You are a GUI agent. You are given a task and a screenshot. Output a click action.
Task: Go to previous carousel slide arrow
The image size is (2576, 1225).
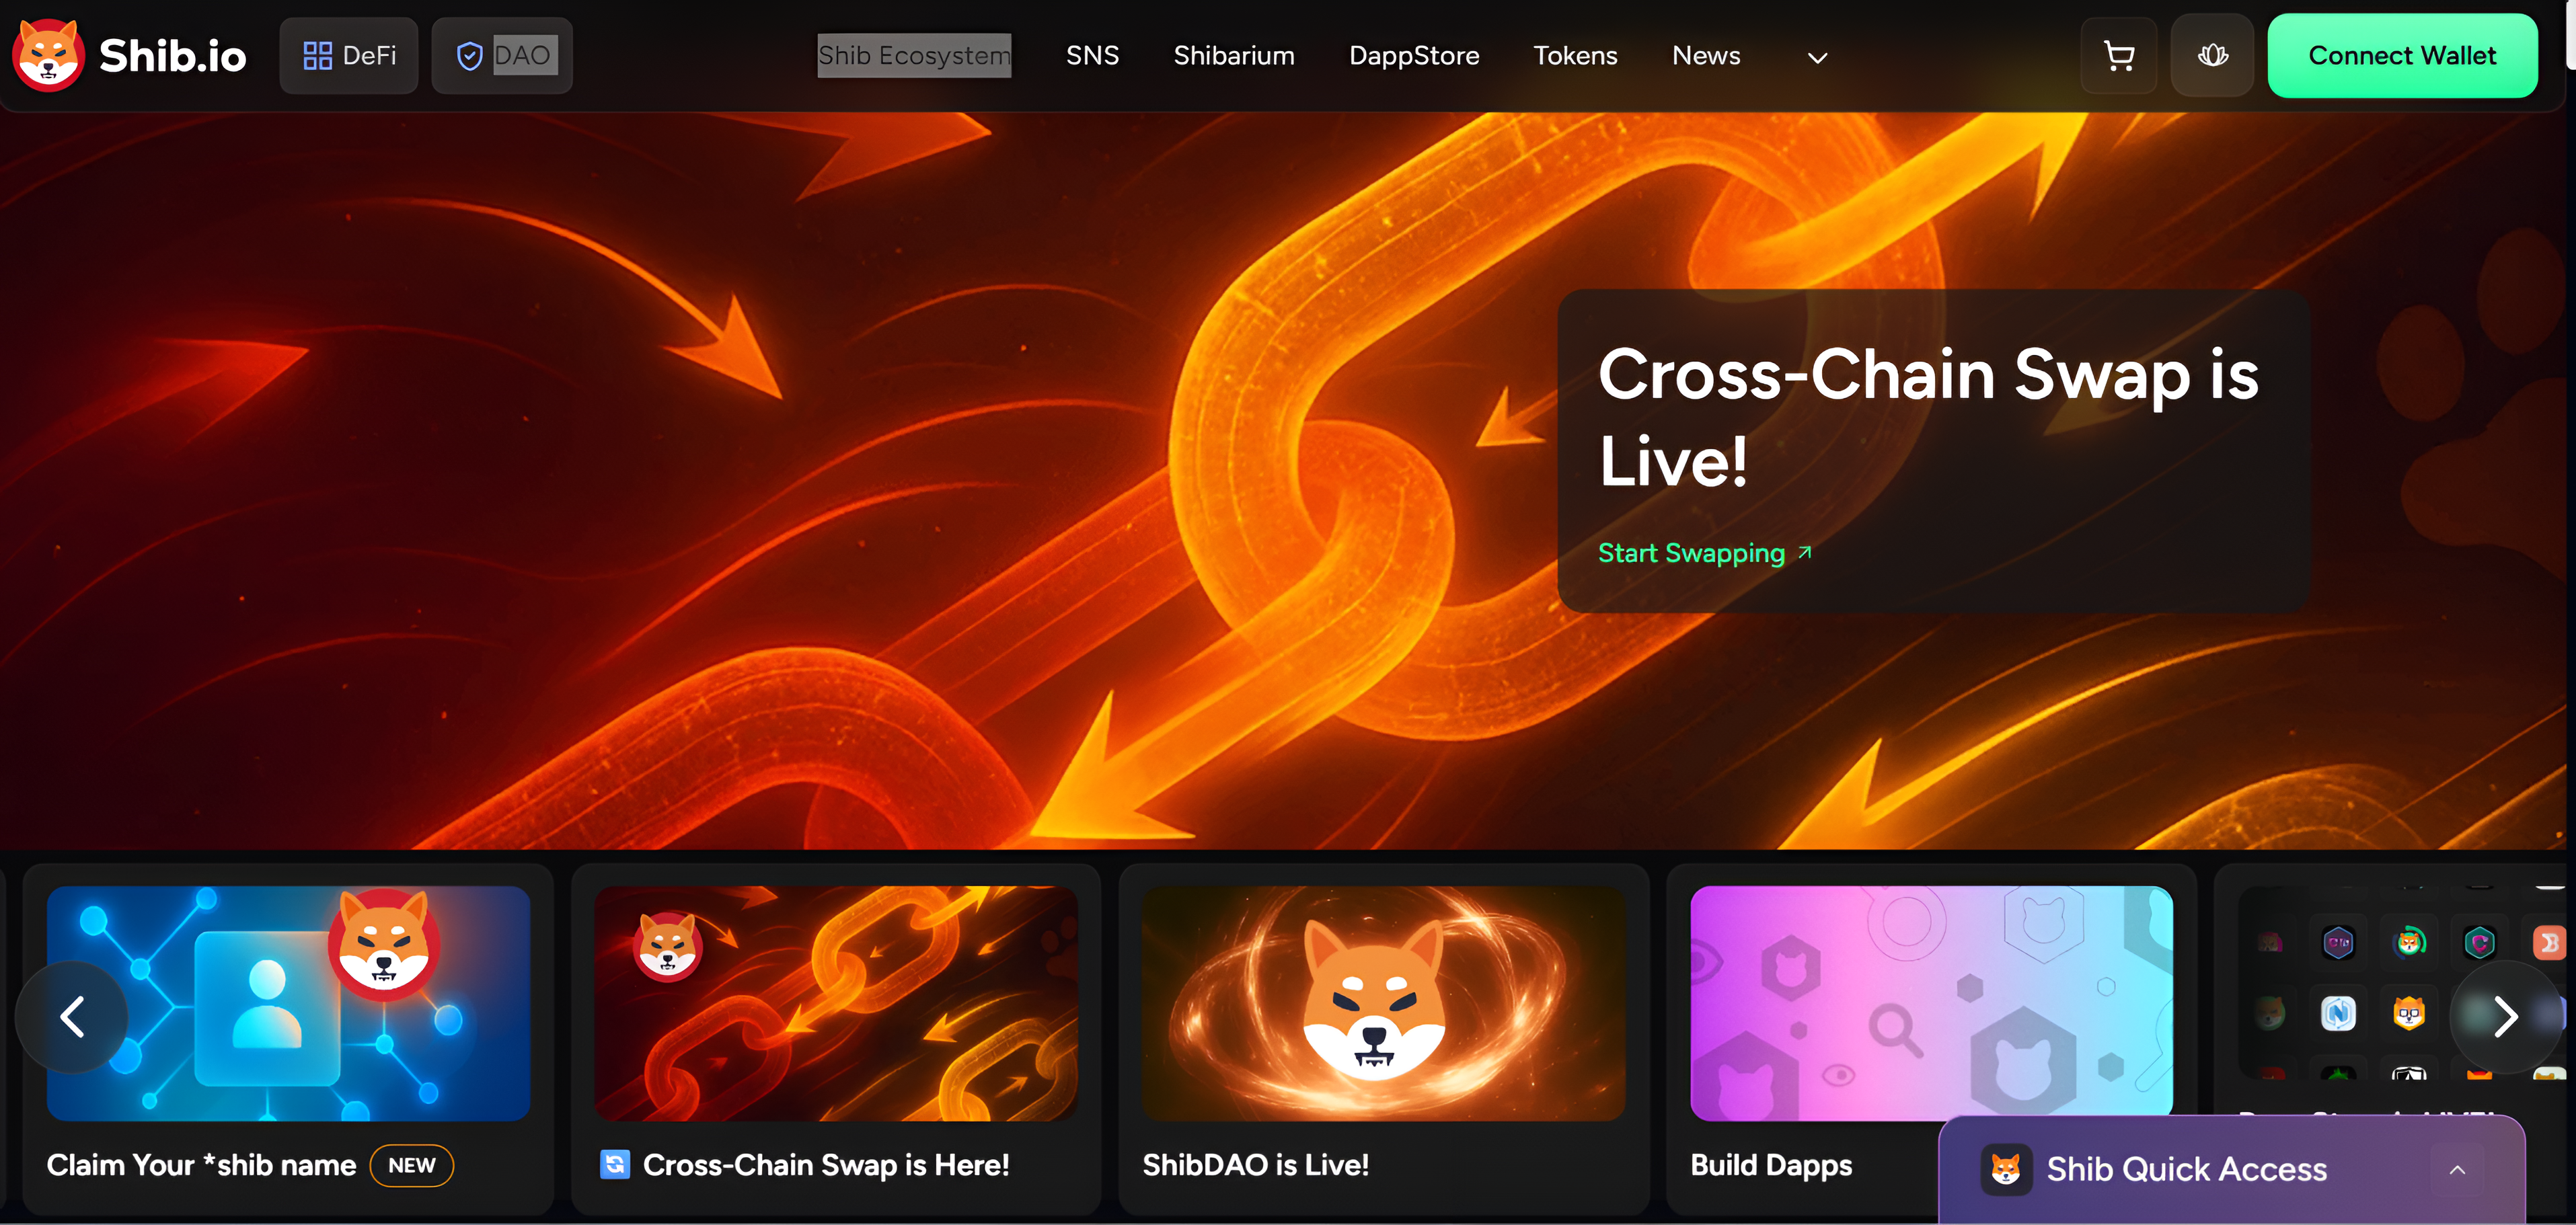point(72,1017)
